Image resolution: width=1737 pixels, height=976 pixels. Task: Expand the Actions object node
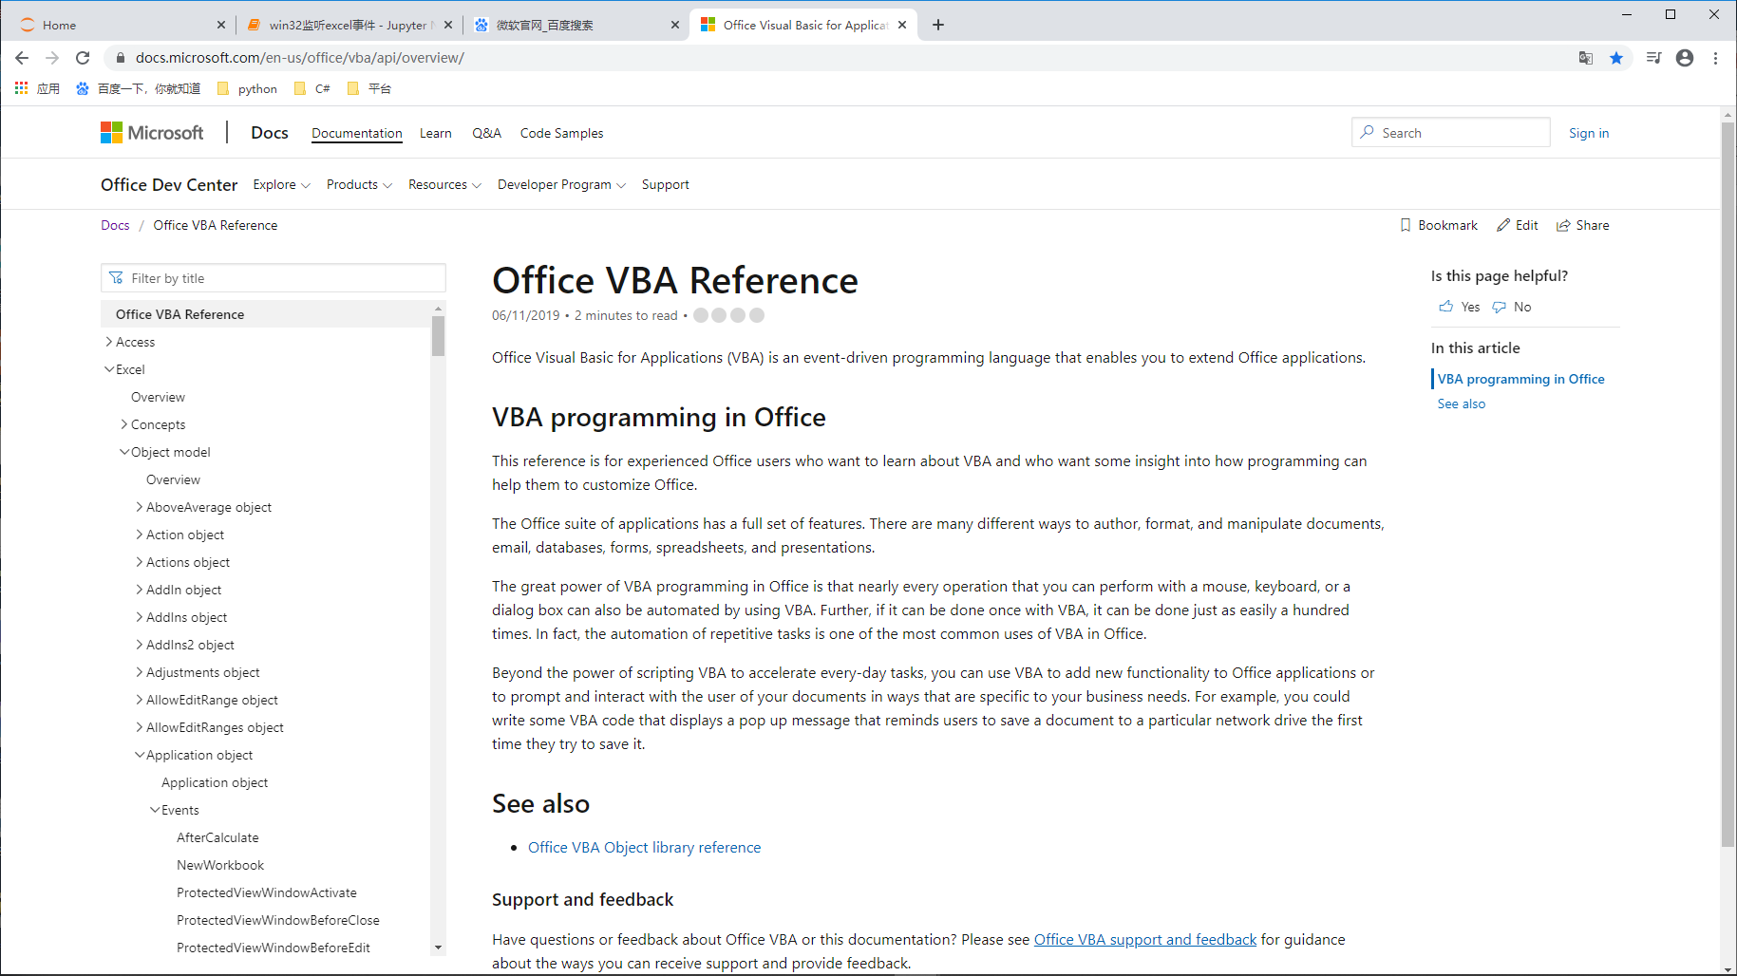pyautogui.click(x=140, y=562)
